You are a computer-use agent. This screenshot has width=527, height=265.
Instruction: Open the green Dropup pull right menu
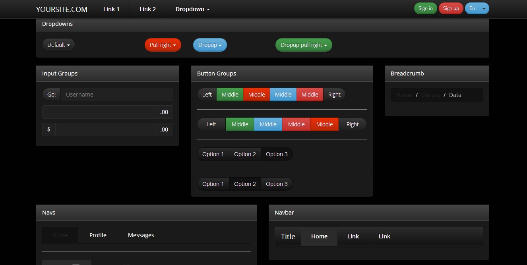[x=303, y=44]
